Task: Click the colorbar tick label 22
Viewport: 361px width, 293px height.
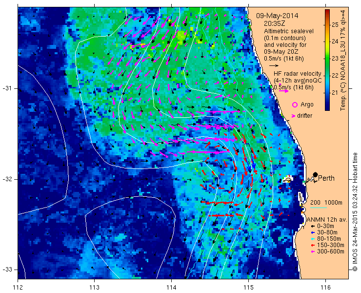Action: click(335, 76)
